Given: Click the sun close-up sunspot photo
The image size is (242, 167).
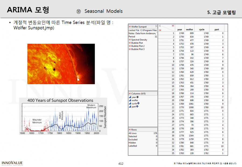Looking at the screenshot, I should pos(61,64).
